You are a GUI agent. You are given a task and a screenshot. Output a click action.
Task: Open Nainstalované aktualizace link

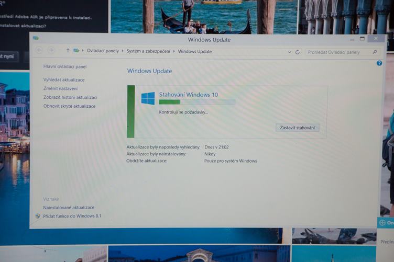(69, 208)
